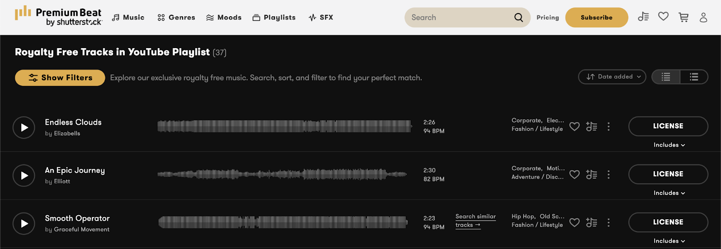Image resolution: width=721 pixels, height=249 pixels.
Task: Open the Playlists menu
Action: [x=274, y=18]
